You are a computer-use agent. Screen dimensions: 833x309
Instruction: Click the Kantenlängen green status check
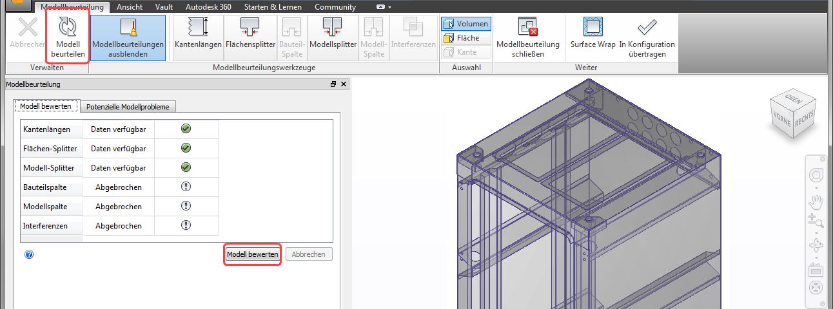click(x=186, y=129)
